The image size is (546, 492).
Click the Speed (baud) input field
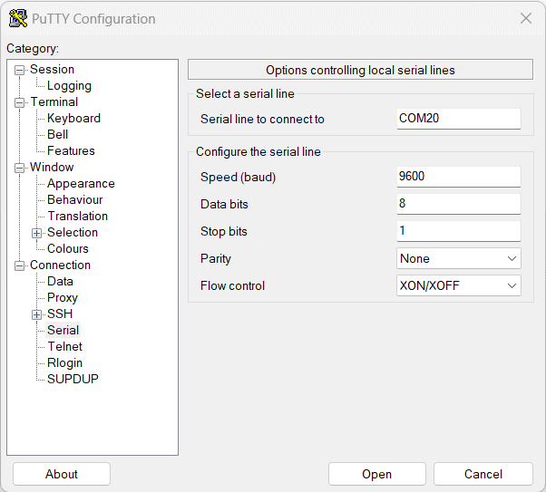click(459, 177)
